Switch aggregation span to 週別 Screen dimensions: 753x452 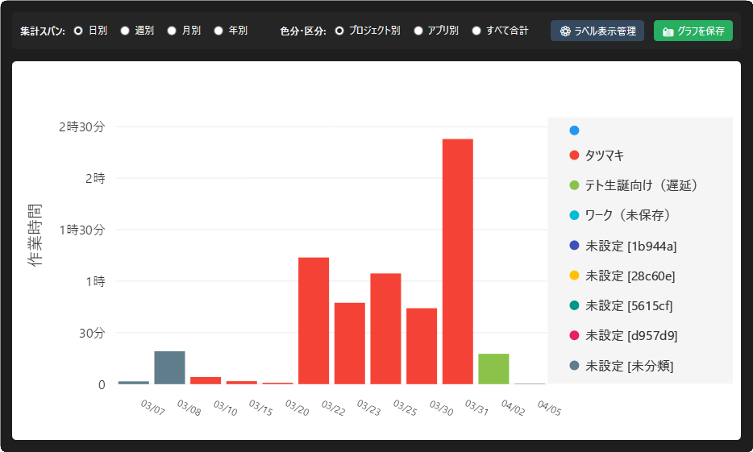coord(125,31)
